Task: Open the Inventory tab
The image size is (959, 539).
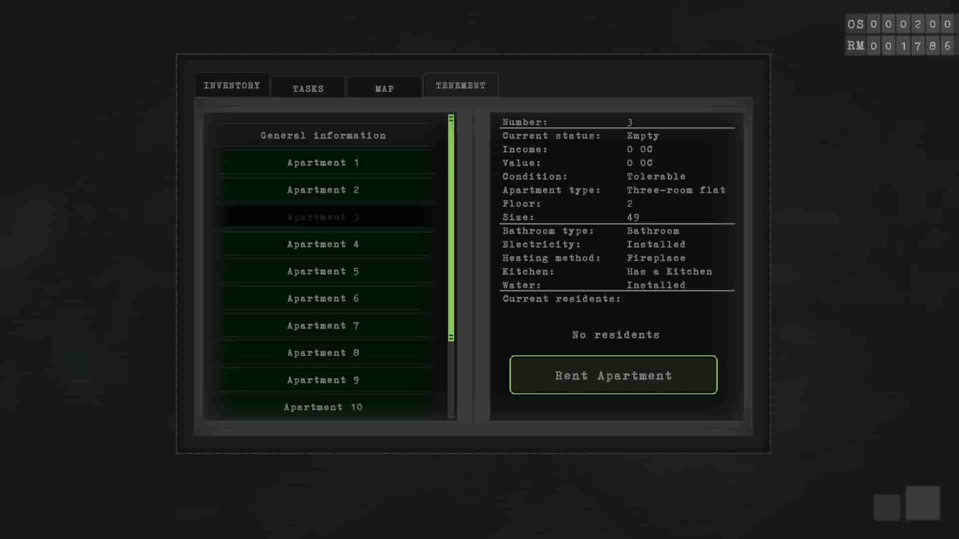Action: point(232,85)
